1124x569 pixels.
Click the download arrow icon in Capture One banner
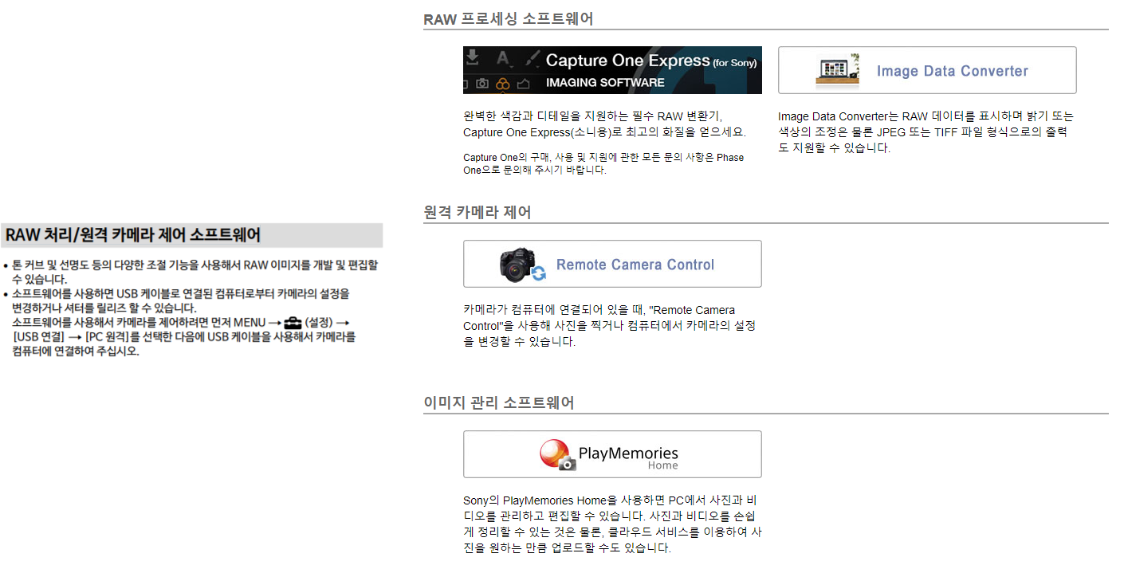(473, 57)
